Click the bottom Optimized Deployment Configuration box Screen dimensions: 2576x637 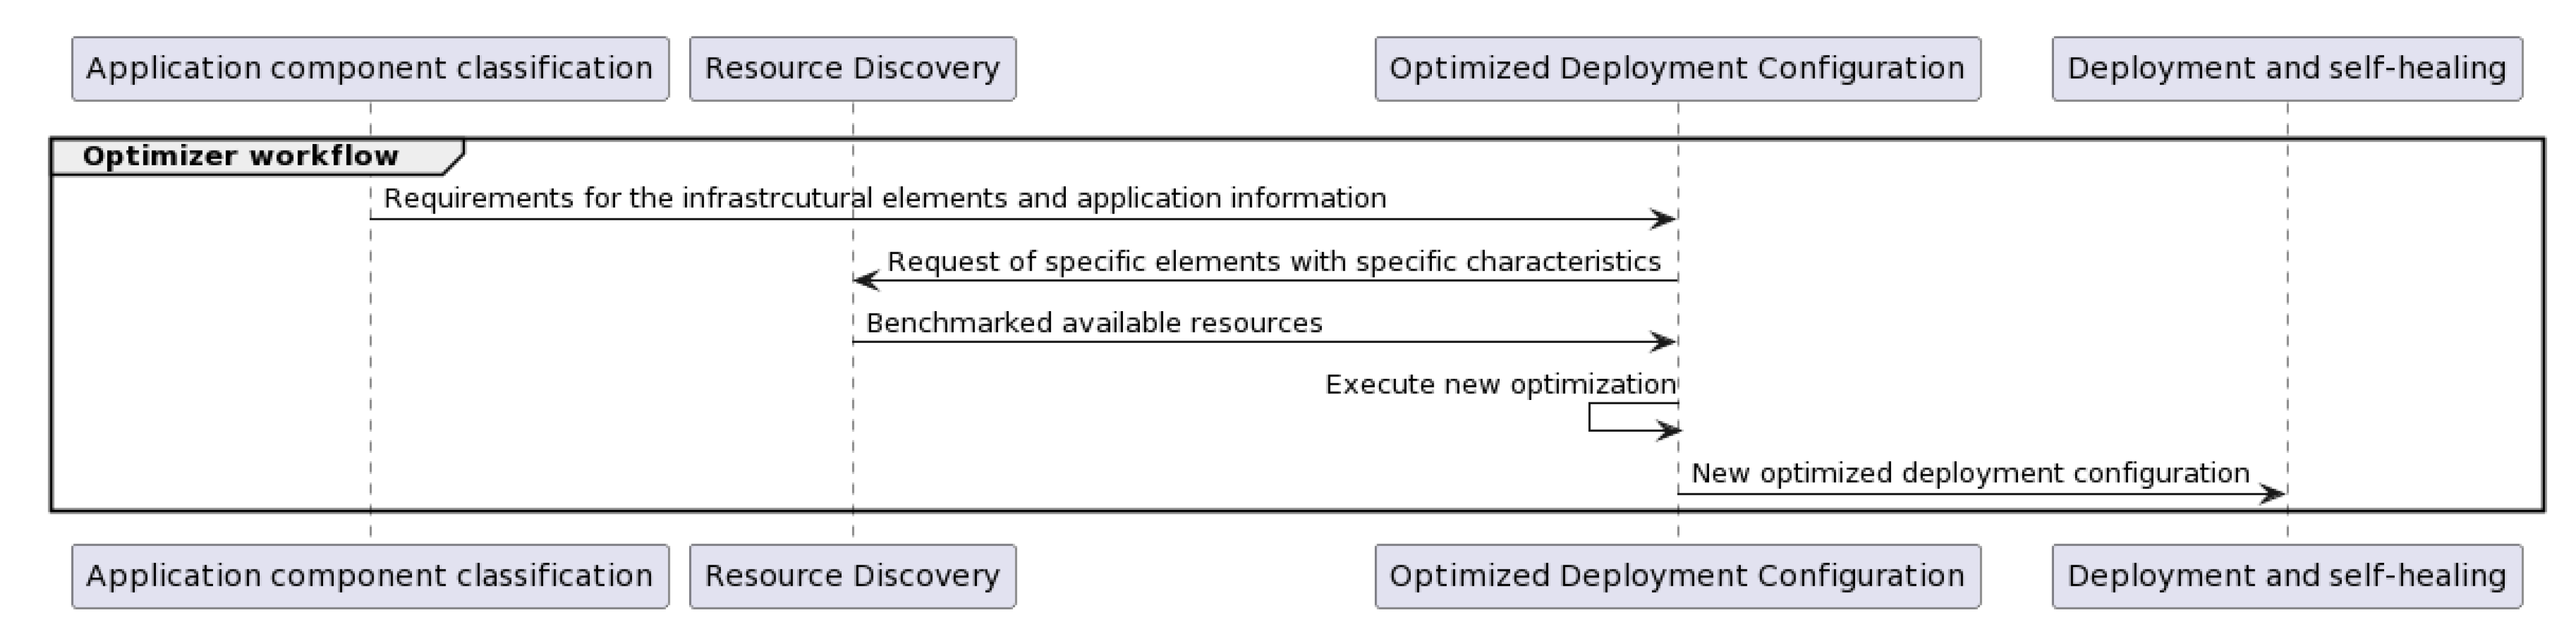coord(1677,576)
